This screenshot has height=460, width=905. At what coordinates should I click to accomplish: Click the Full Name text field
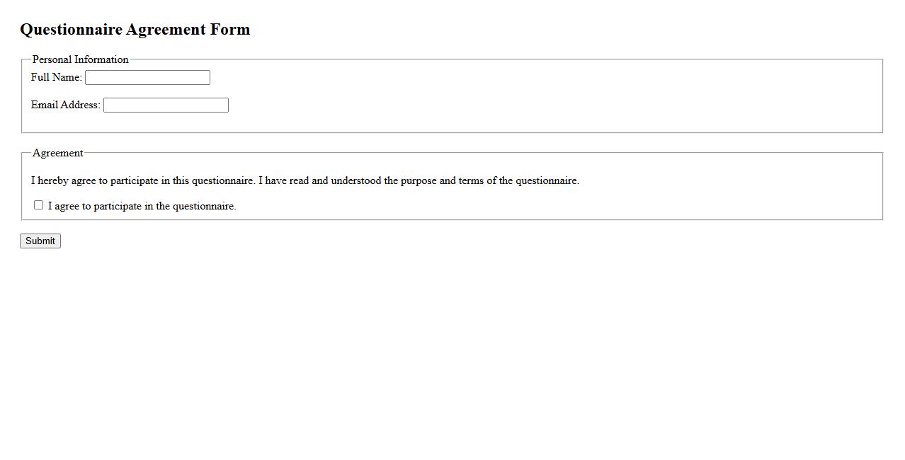[147, 78]
